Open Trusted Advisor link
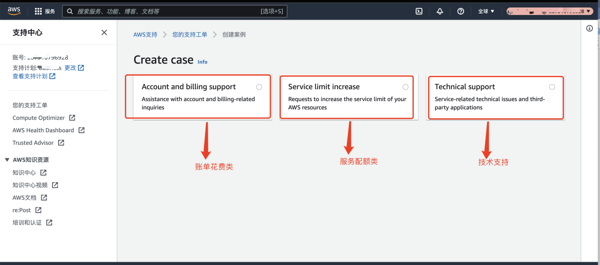 click(x=33, y=143)
